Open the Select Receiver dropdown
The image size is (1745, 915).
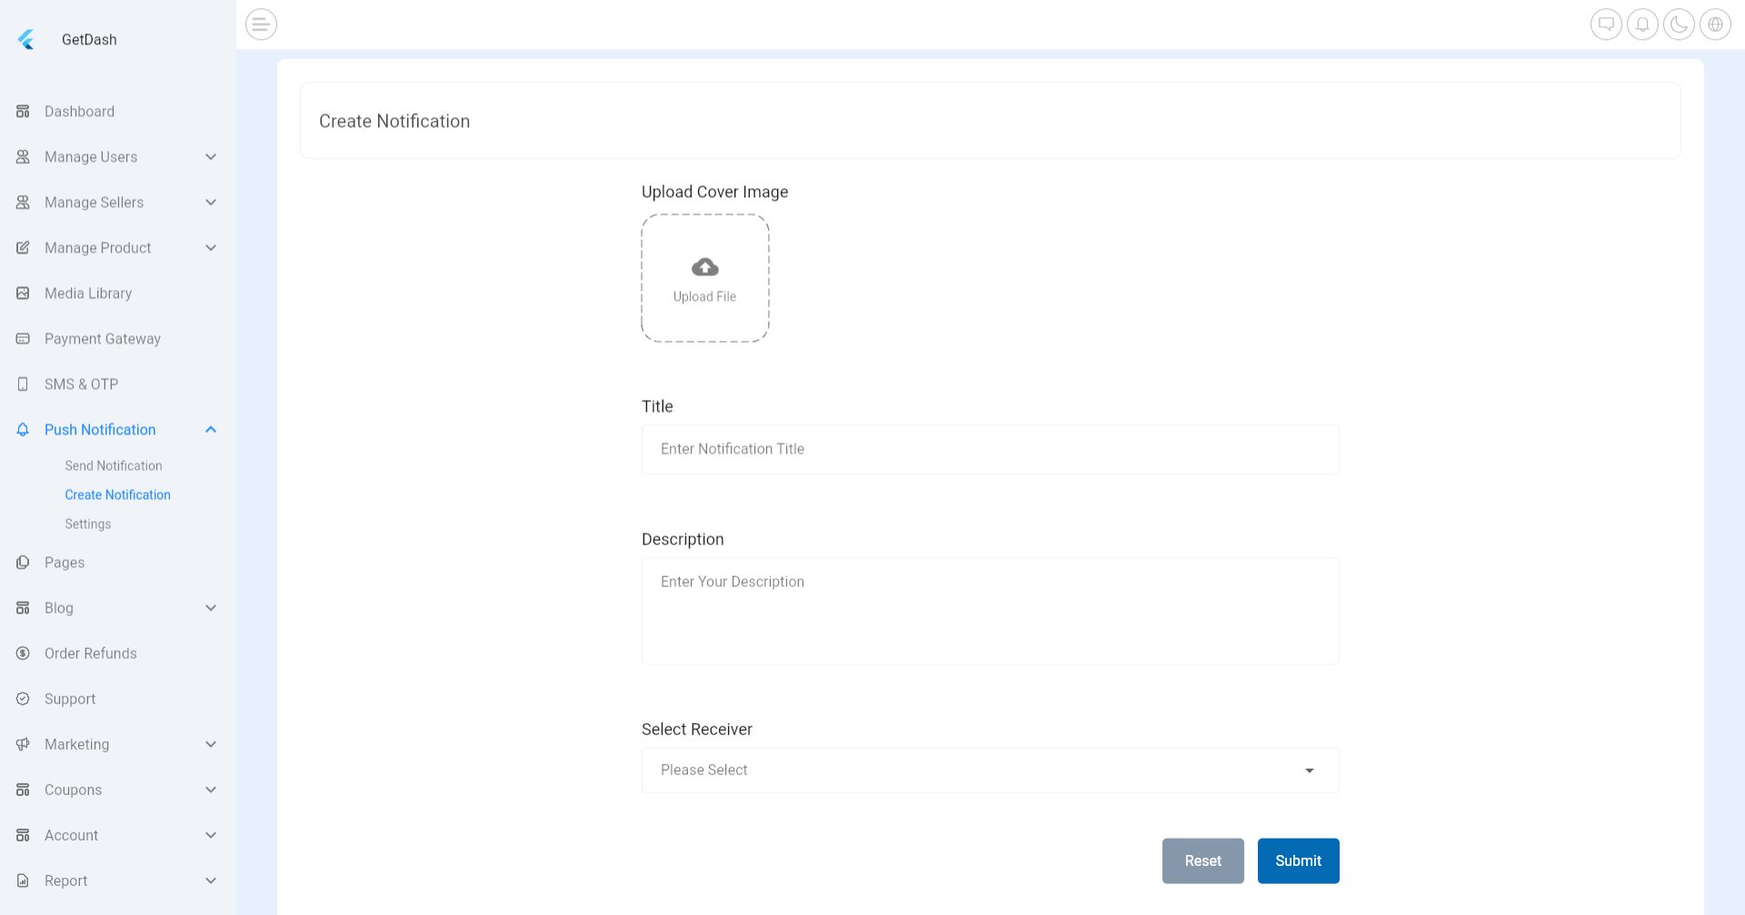click(990, 770)
